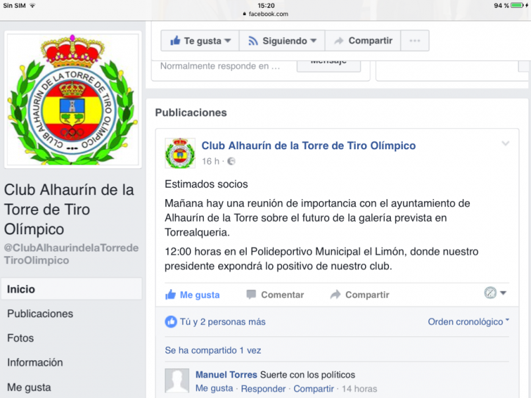Open the comment-as identity selector dropdown

pos(495,293)
